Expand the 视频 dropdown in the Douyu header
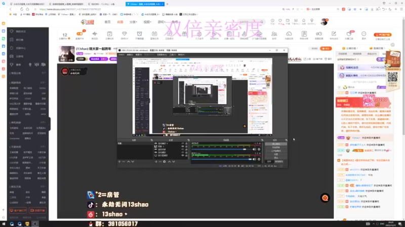 click(x=147, y=22)
